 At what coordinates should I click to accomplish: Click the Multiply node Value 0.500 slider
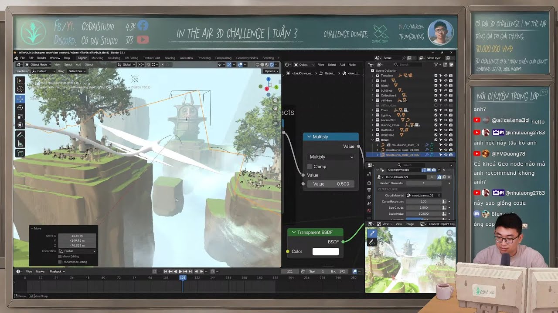click(331, 184)
